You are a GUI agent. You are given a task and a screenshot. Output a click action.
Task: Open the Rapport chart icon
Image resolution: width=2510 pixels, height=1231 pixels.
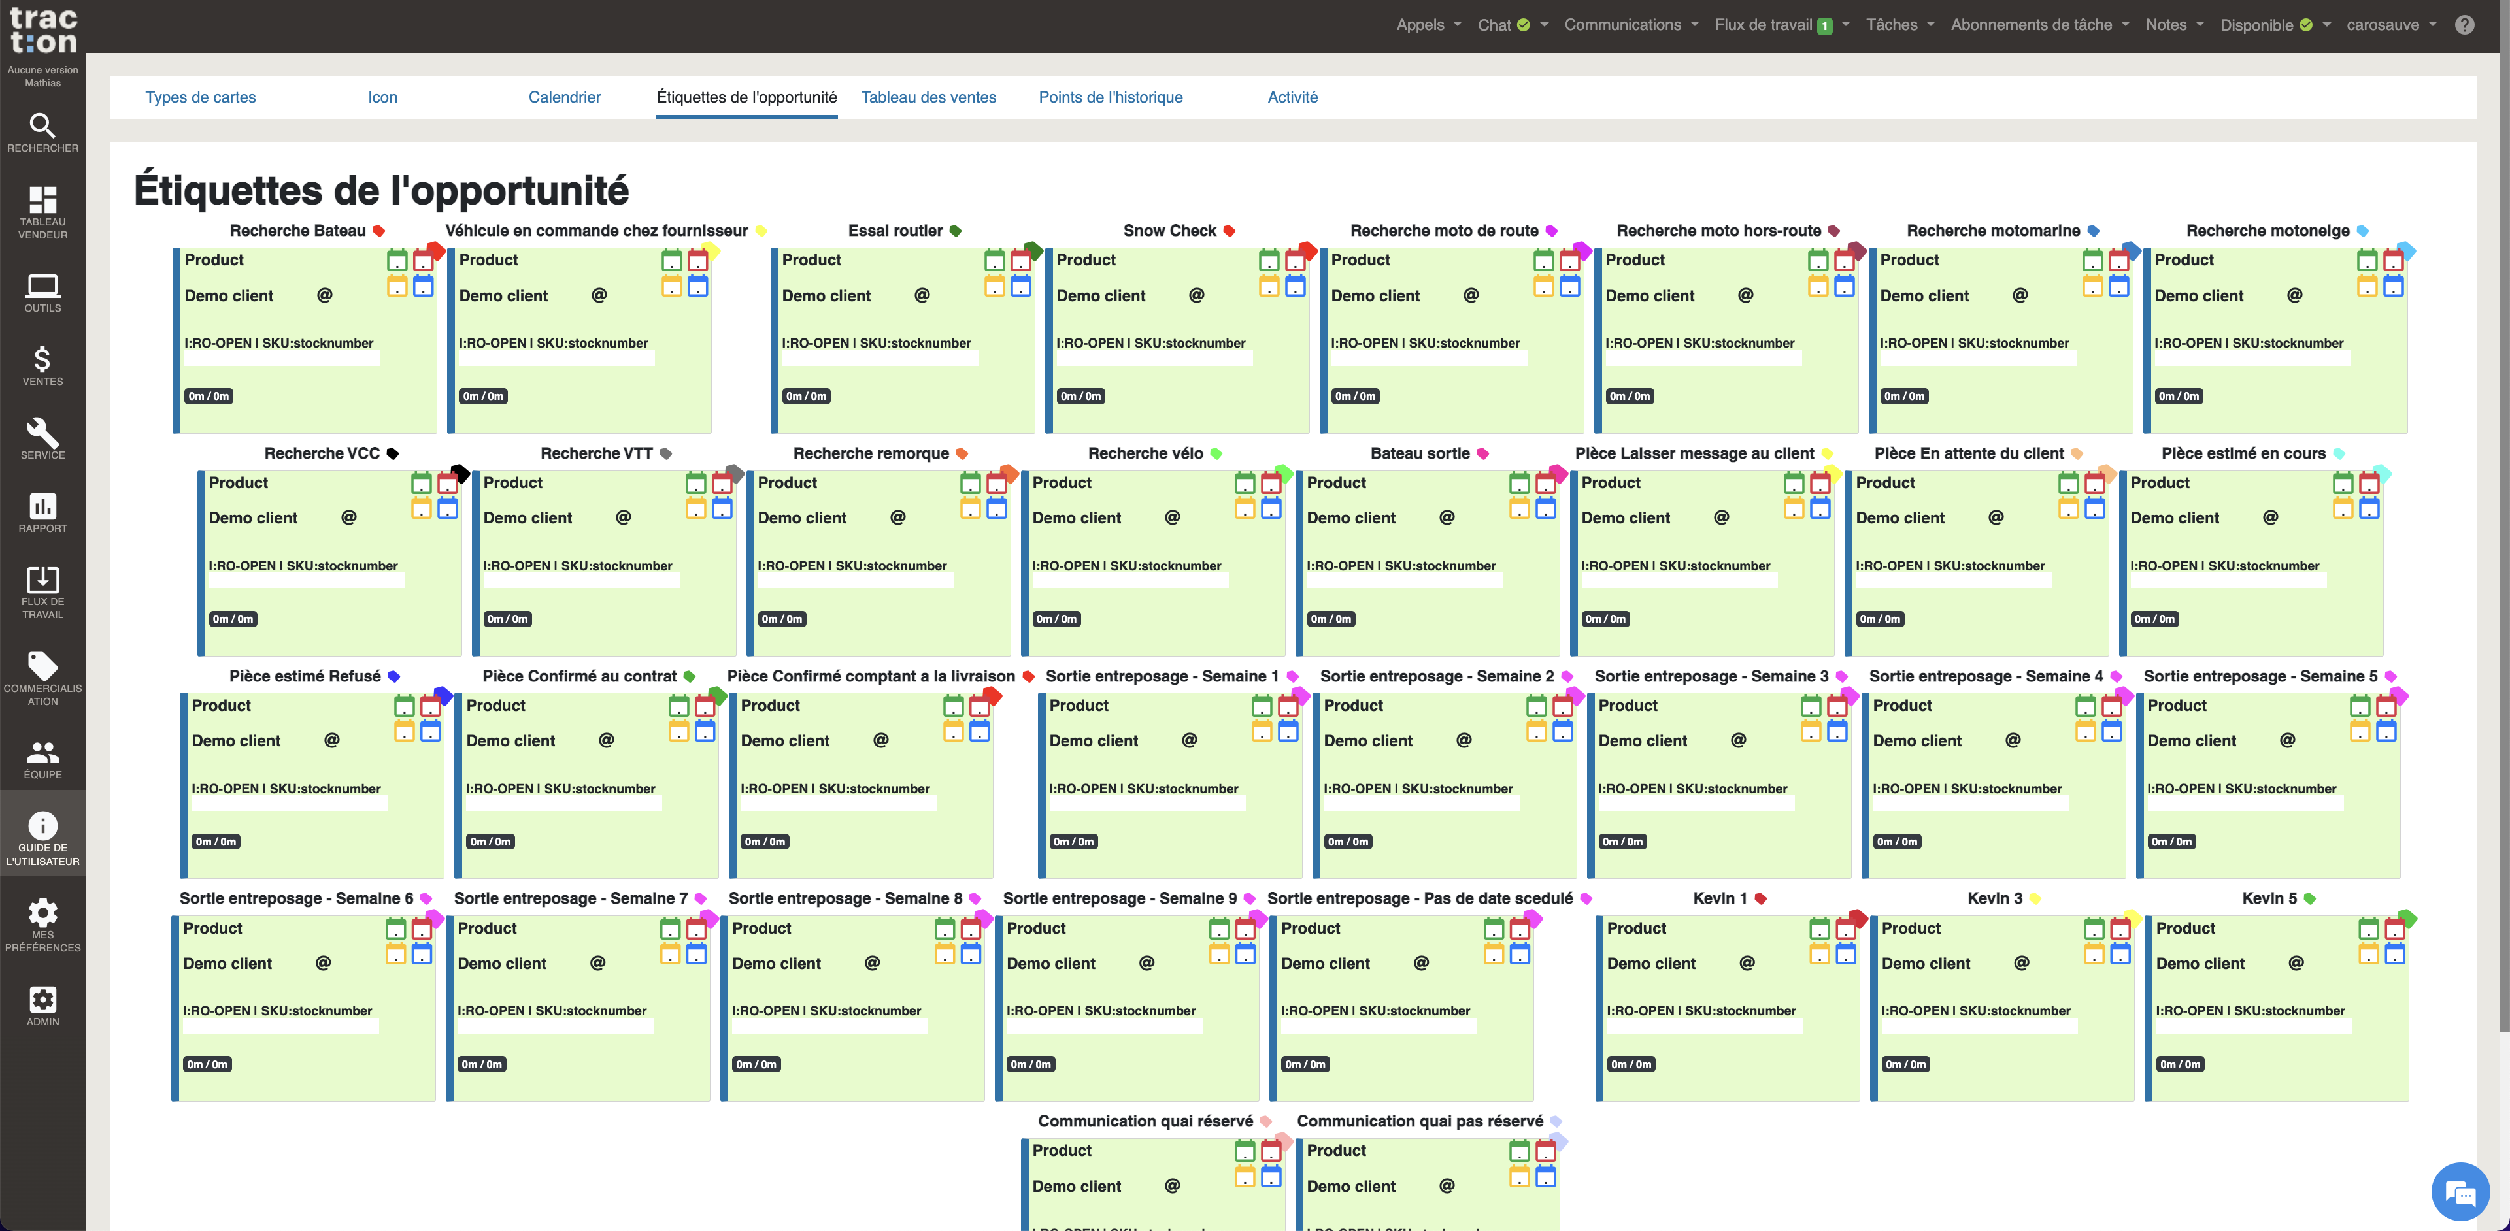pyautogui.click(x=43, y=512)
